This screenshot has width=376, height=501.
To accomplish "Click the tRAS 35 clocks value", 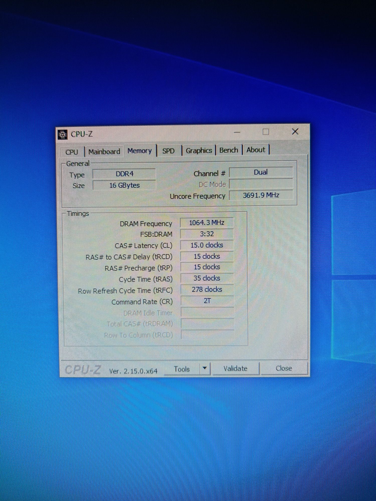I will (207, 278).
